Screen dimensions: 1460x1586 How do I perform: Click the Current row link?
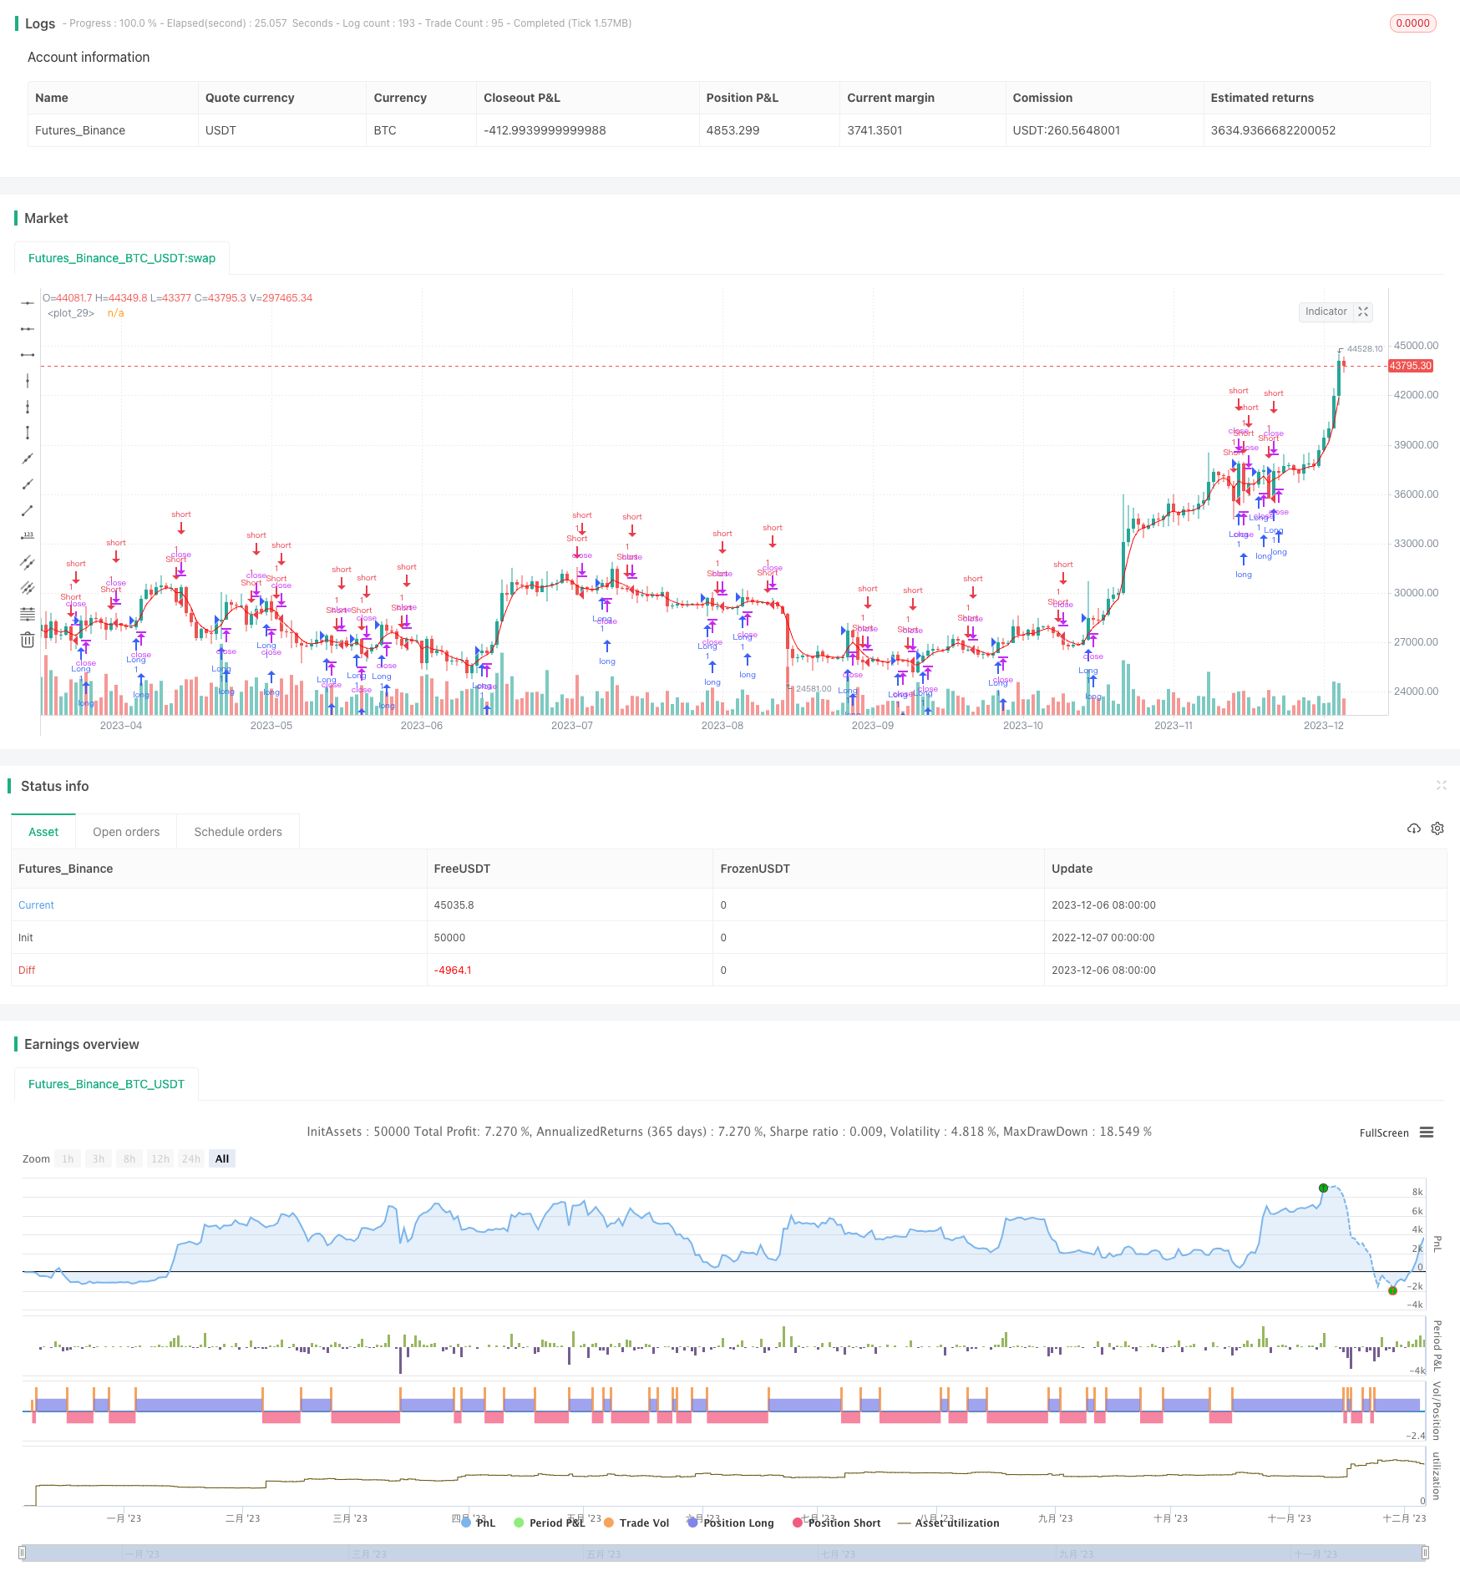coord(36,905)
